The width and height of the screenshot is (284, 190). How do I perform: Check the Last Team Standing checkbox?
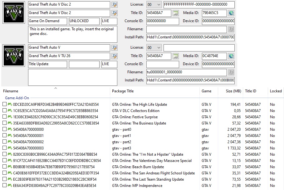tap(5, 179)
